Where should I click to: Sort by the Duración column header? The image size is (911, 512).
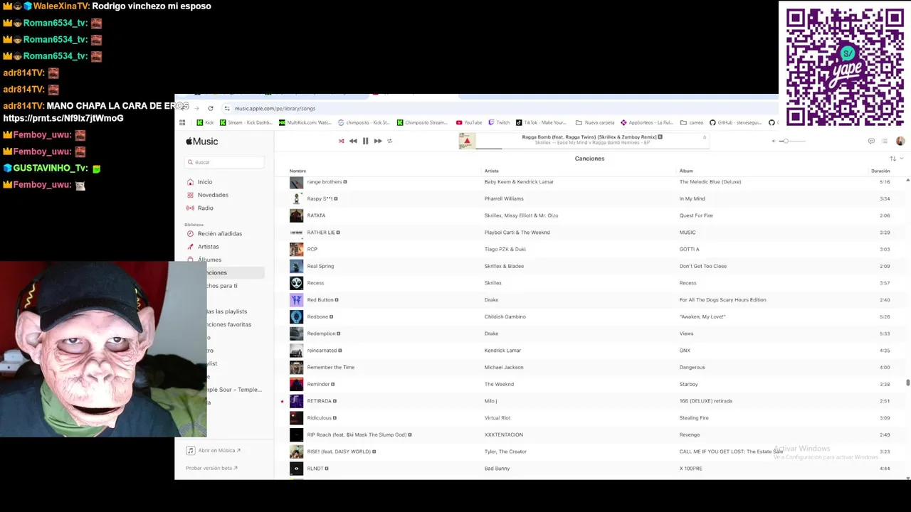[880, 171]
